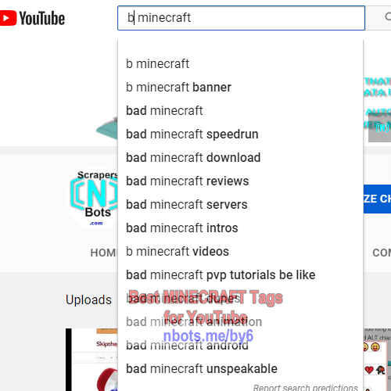
Task: Select 'b minecraft videos' suggestion
Action: click(240, 252)
